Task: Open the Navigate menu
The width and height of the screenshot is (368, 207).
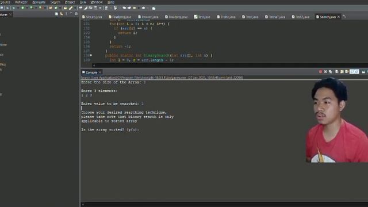Action: click(39, 2)
